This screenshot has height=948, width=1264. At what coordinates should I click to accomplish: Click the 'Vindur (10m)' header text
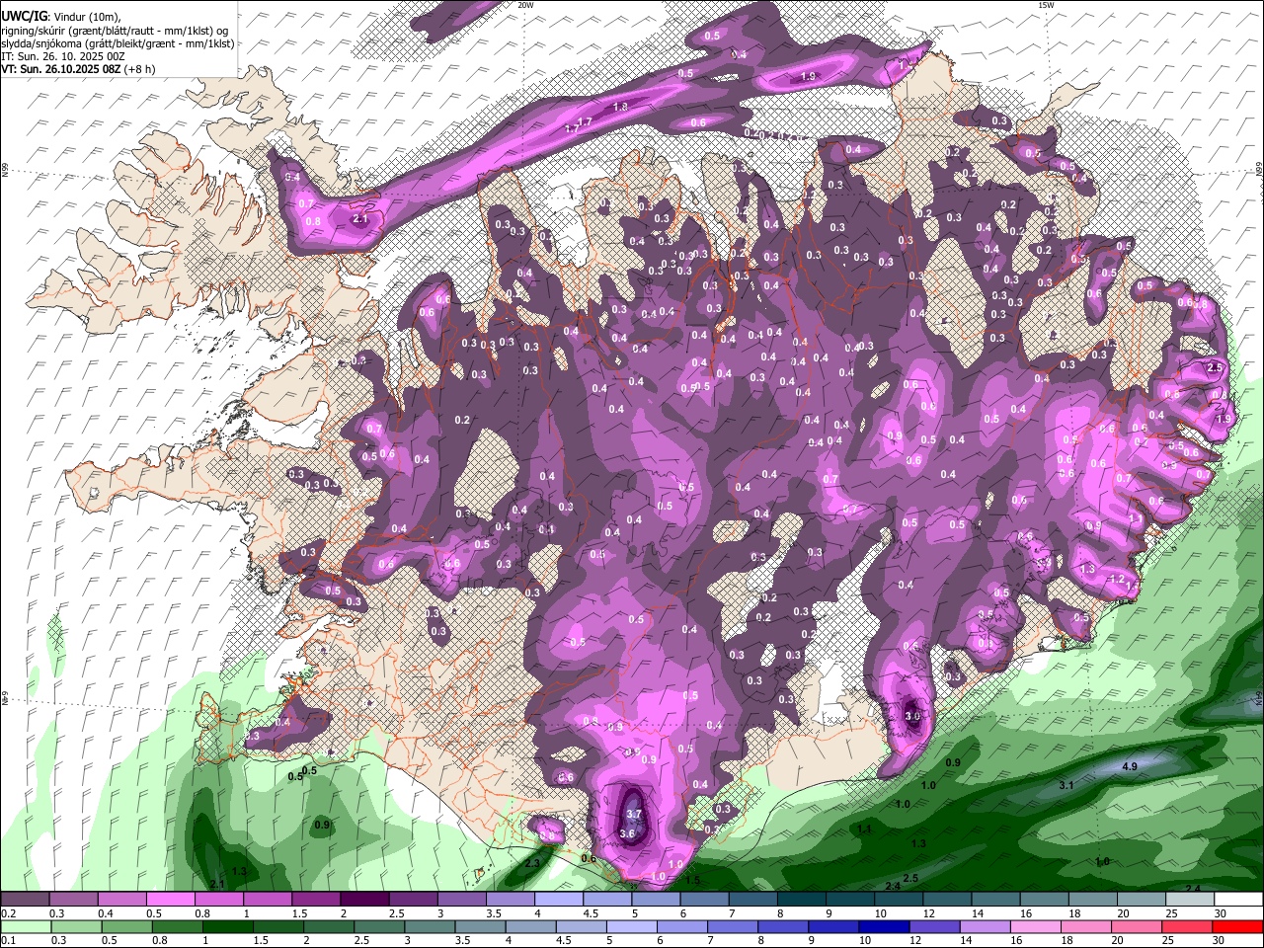[x=86, y=17]
